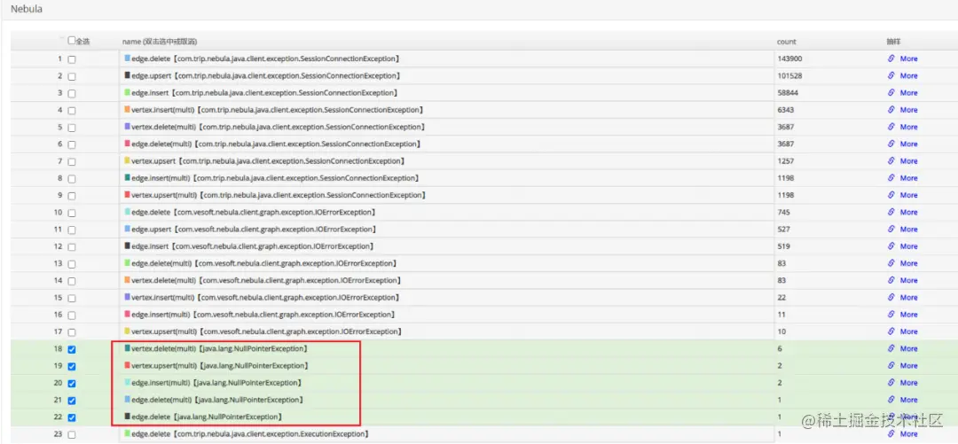The width and height of the screenshot is (958, 444).
Task: Click the name edge.upsert IOErrorException
Action: [x=254, y=230]
